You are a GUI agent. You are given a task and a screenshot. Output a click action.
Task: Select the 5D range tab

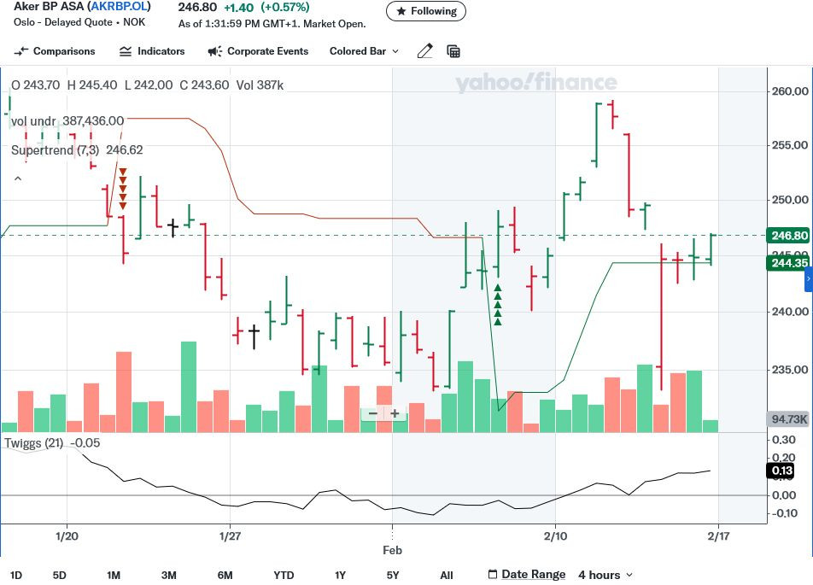click(x=60, y=575)
